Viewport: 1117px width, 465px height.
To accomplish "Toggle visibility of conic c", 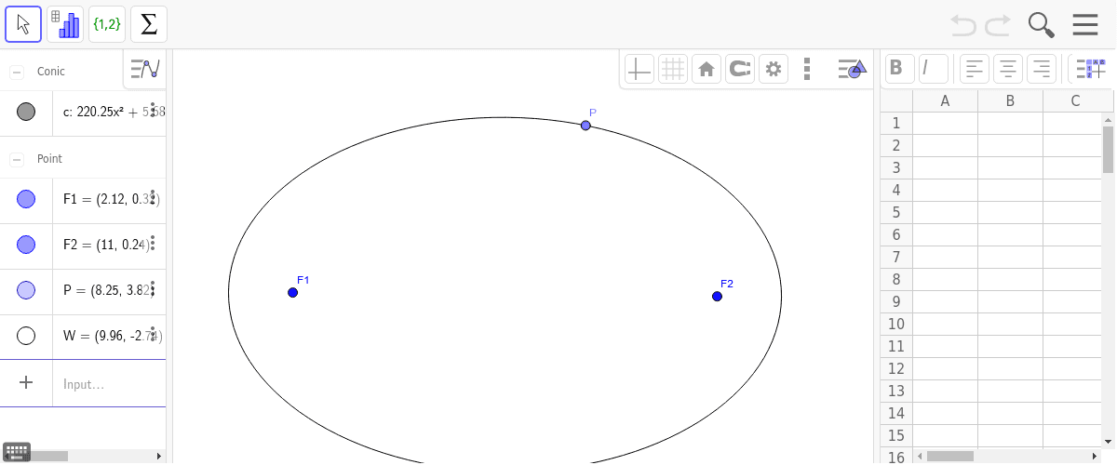I will click(26, 112).
